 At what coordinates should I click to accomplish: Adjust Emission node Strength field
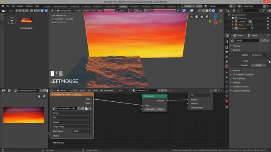pos(155,109)
